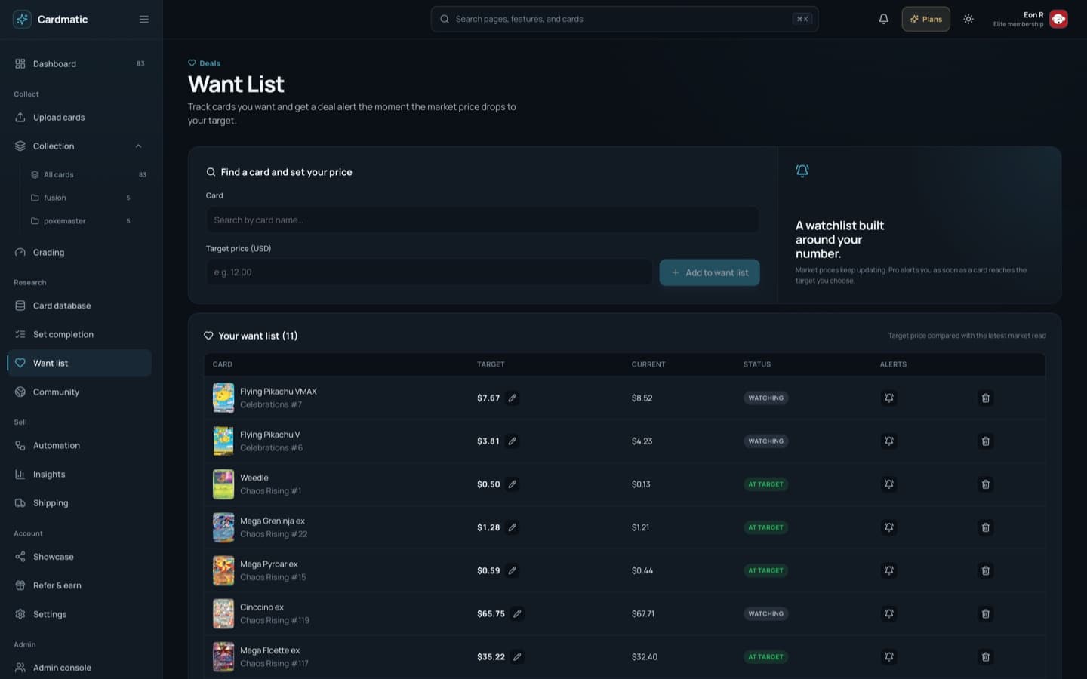
Task: Open notifications bell in top bar
Action: coord(883,20)
